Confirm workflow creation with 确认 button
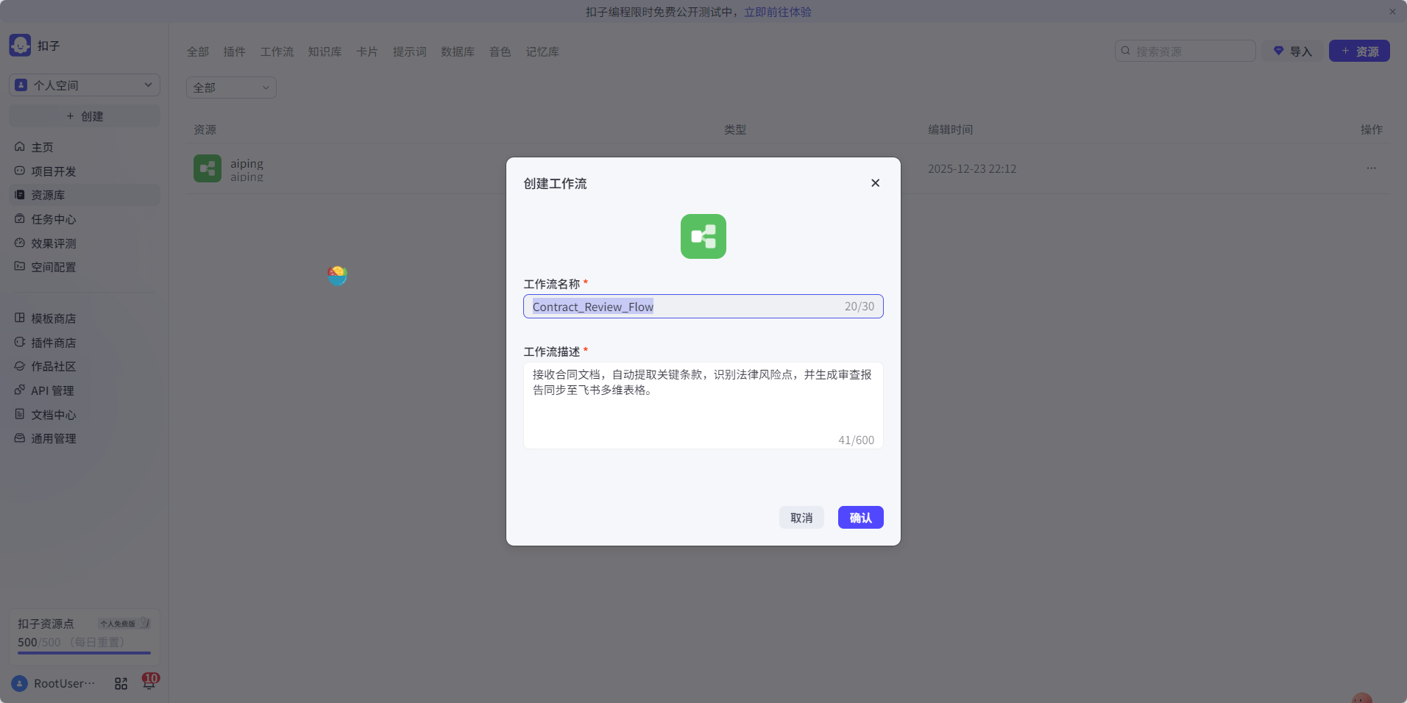Screen dimensions: 1407x703 click(860, 517)
